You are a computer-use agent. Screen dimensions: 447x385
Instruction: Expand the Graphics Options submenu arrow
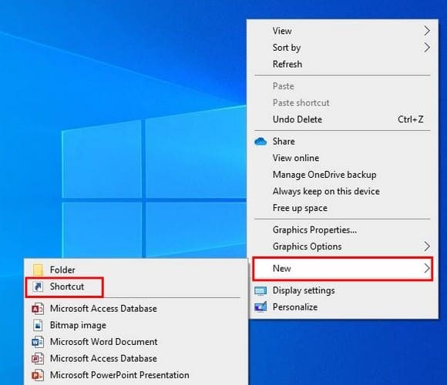tap(426, 246)
